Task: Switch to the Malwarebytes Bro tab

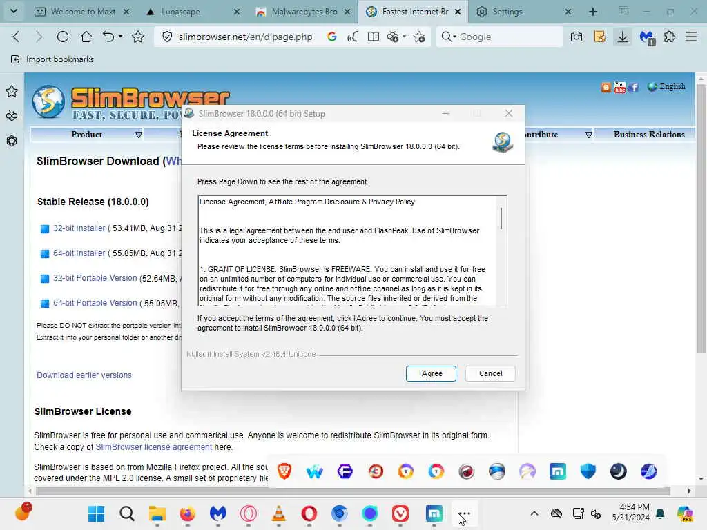Action: 304,12
